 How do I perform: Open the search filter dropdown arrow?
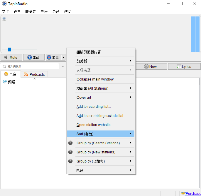(x=63, y=67)
